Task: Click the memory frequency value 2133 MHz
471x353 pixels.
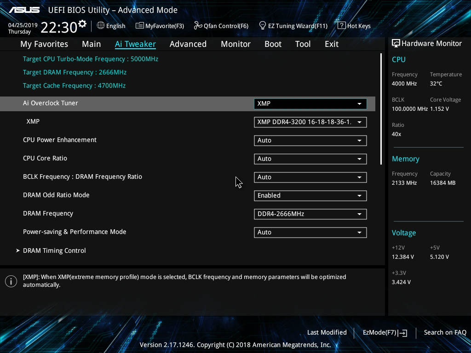Action: [404, 183]
